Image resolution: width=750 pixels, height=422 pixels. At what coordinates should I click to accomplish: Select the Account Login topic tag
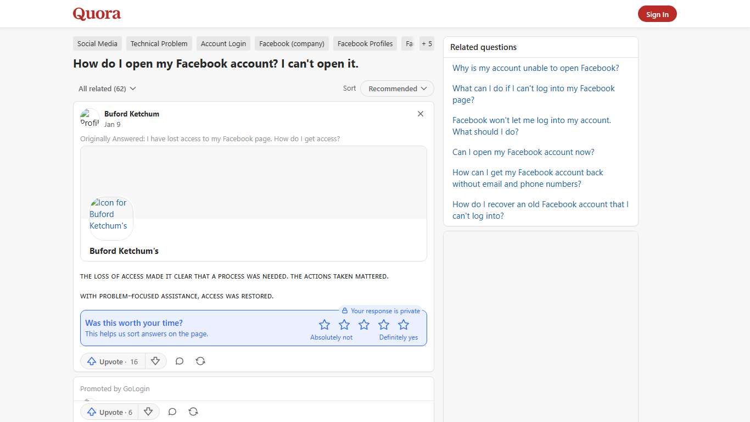point(223,43)
